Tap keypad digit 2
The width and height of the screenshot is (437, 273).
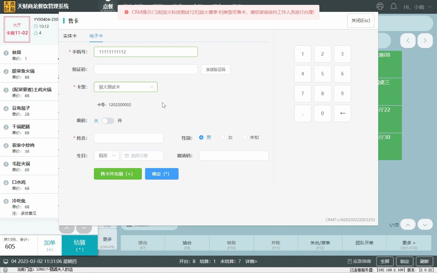tap(322, 54)
